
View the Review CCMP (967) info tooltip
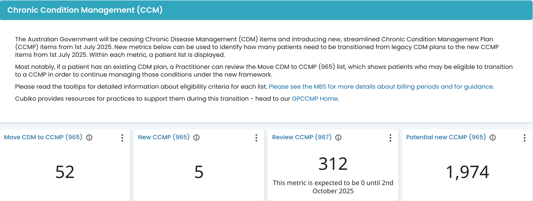click(x=338, y=137)
